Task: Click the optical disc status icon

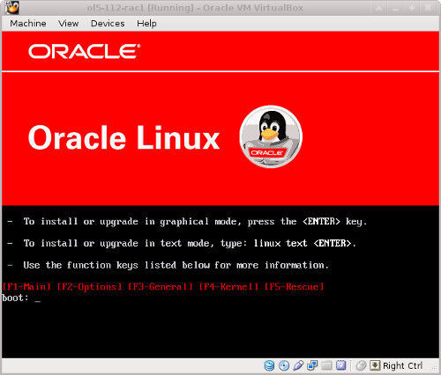Action: (x=284, y=365)
